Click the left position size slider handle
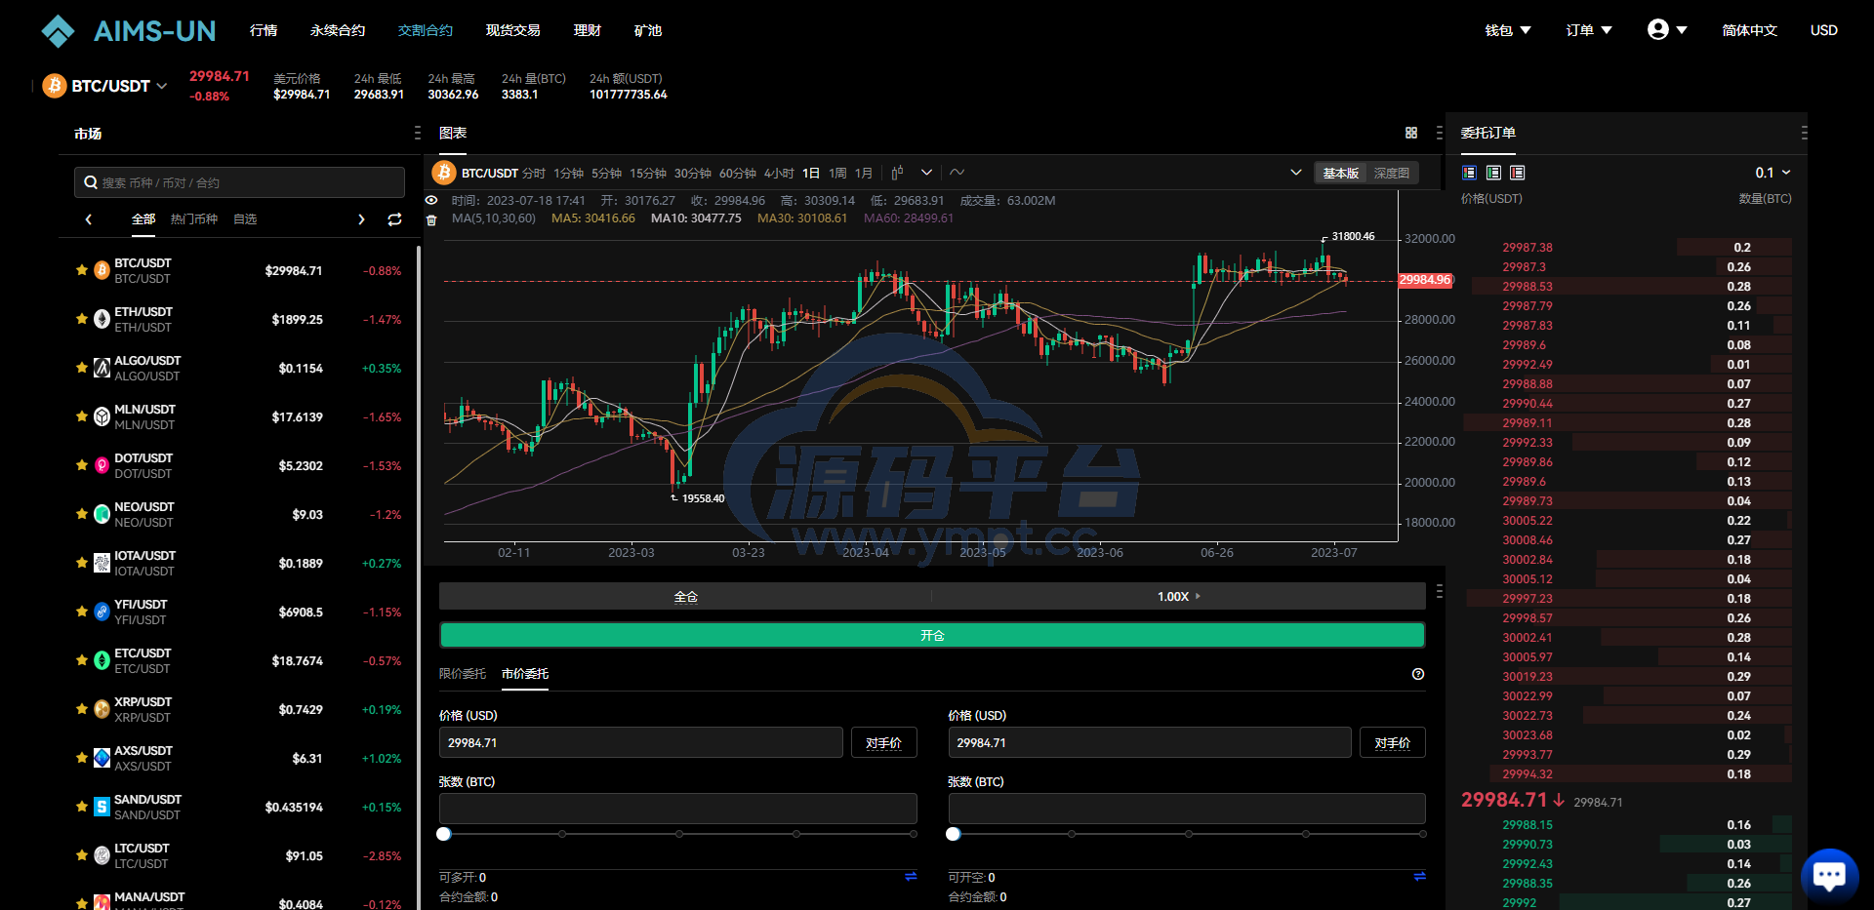The height and width of the screenshot is (910, 1874). [x=444, y=834]
